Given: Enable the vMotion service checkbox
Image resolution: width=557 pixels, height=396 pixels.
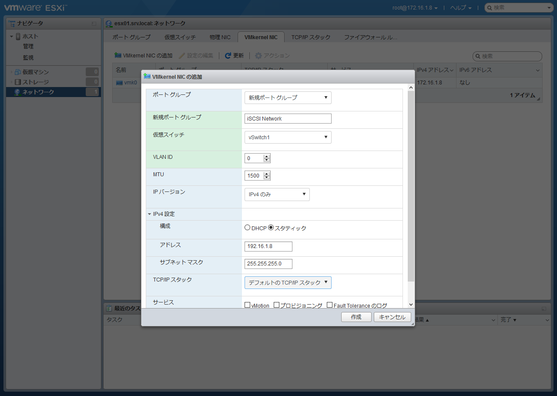Looking at the screenshot, I should coord(248,305).
